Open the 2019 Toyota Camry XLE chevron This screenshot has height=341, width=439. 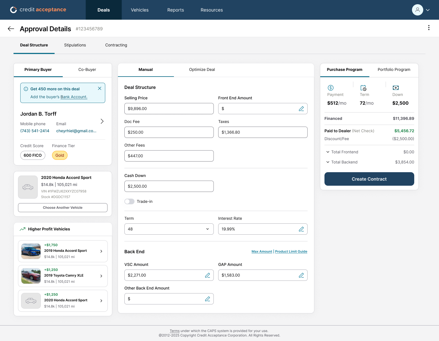pyautogui.click(x=101, y=276)
